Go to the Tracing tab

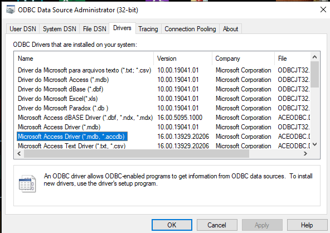pos(148,29)
